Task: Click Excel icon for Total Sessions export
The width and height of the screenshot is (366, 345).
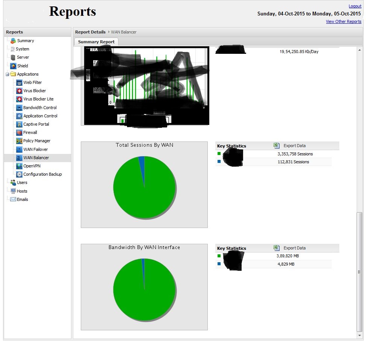Action: [277, 146]
